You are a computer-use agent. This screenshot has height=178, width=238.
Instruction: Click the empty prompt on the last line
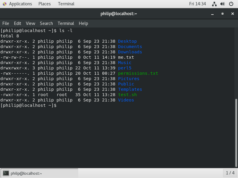[28, 105]
